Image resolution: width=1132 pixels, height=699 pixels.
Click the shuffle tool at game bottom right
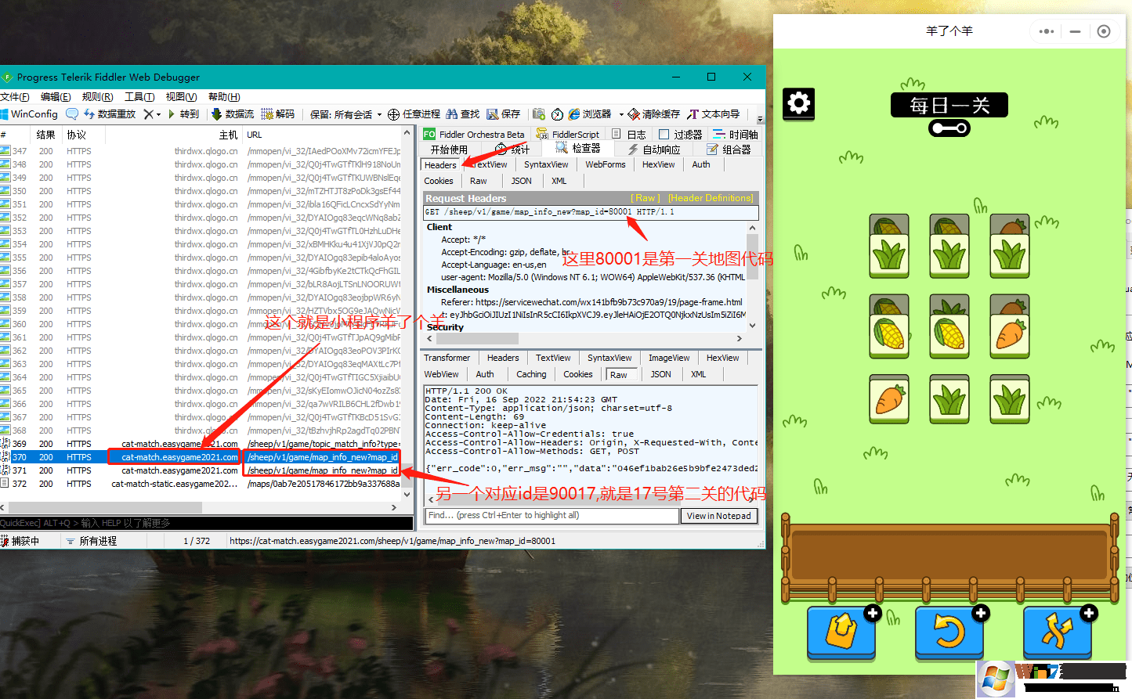pos(1058,632)
